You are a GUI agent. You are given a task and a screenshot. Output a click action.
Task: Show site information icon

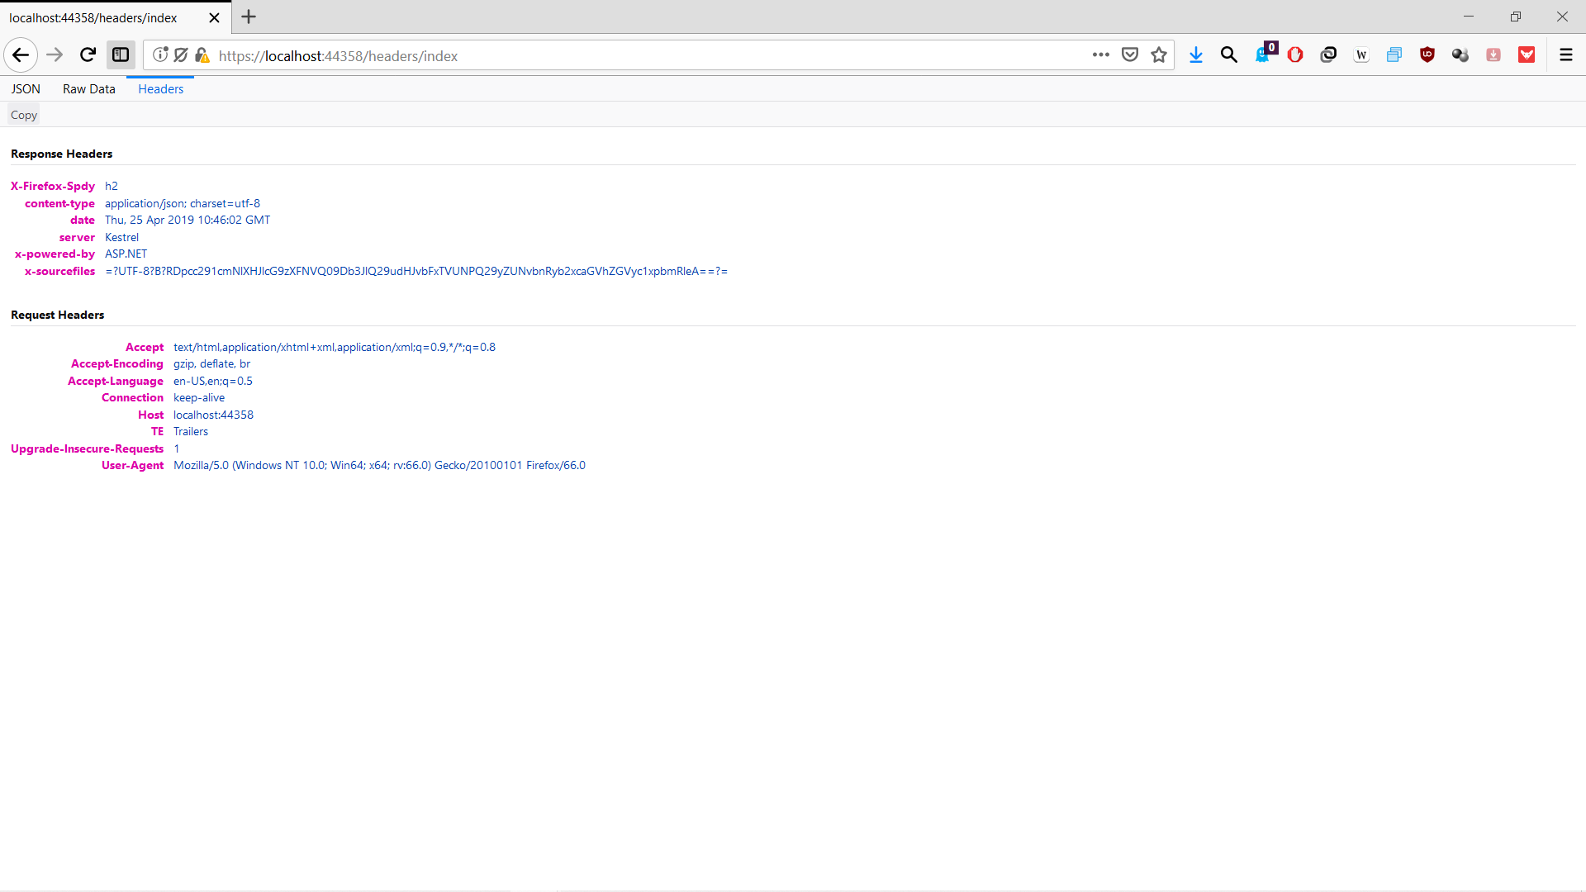click(x=160, y=55)
